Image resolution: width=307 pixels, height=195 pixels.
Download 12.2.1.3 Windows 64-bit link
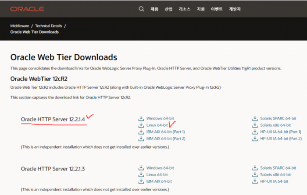[x=160, y=168]
